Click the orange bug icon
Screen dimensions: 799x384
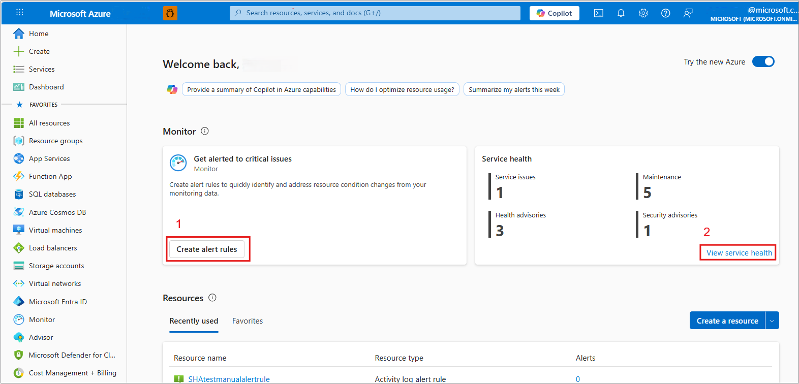click(x=170, y=13)
